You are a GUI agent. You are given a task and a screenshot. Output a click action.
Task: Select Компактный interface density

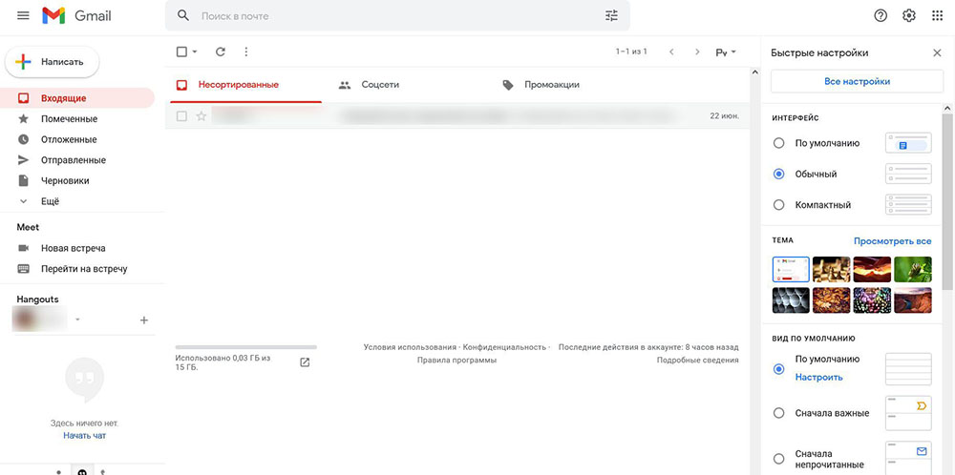coord(778,205)
